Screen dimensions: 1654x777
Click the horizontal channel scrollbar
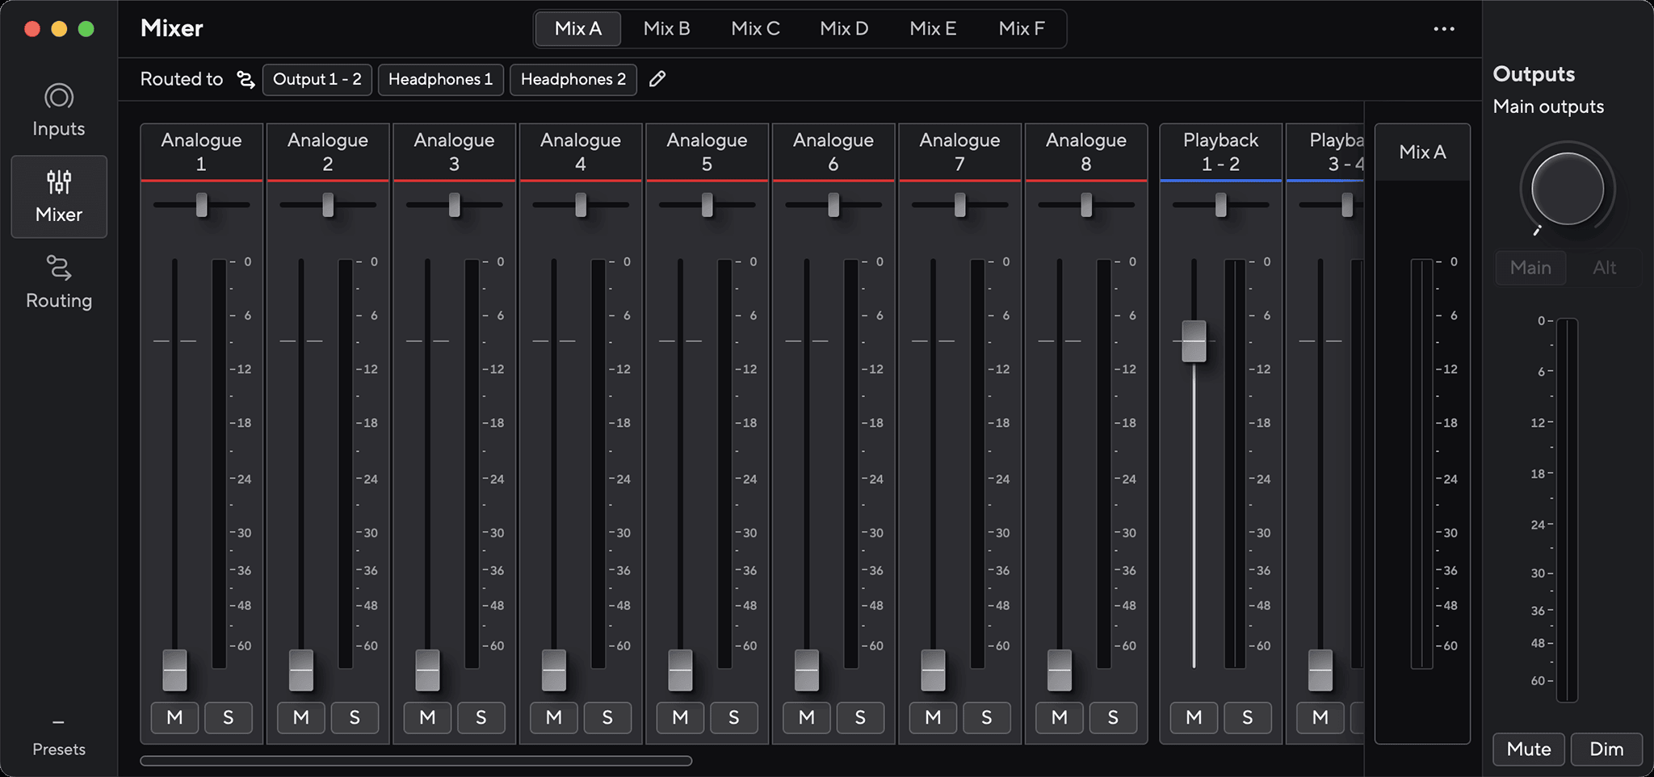tap(416, 761)
